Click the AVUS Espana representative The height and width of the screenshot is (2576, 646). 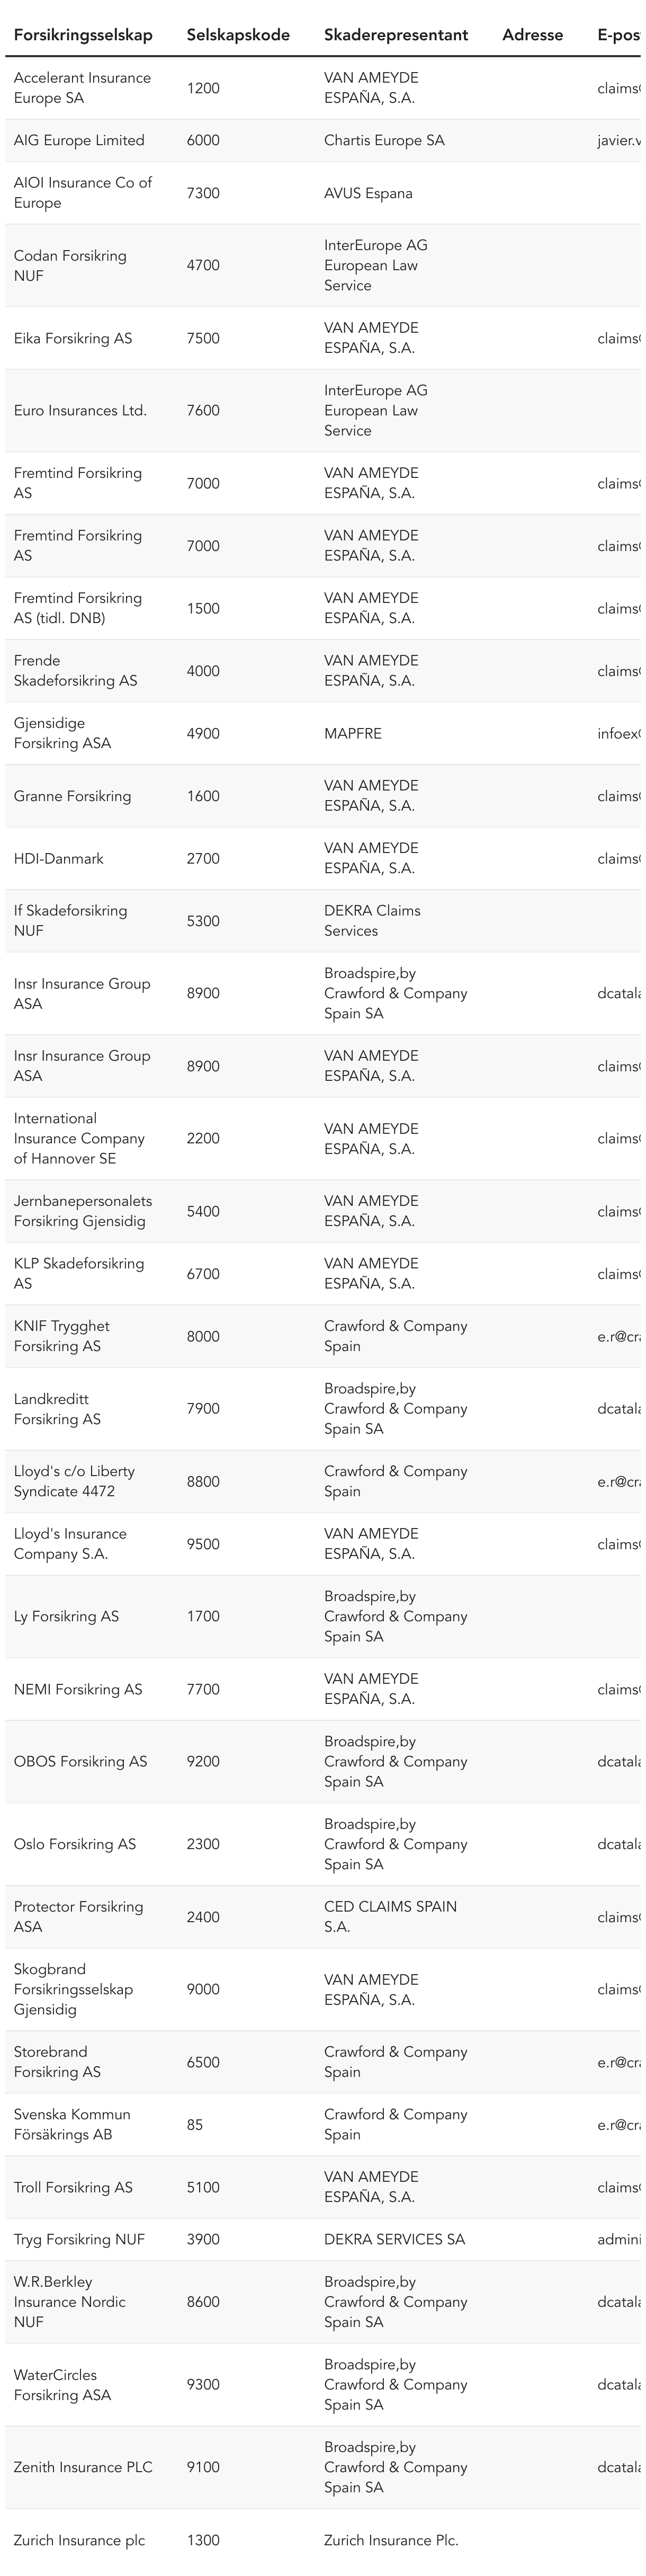point(368,194)
